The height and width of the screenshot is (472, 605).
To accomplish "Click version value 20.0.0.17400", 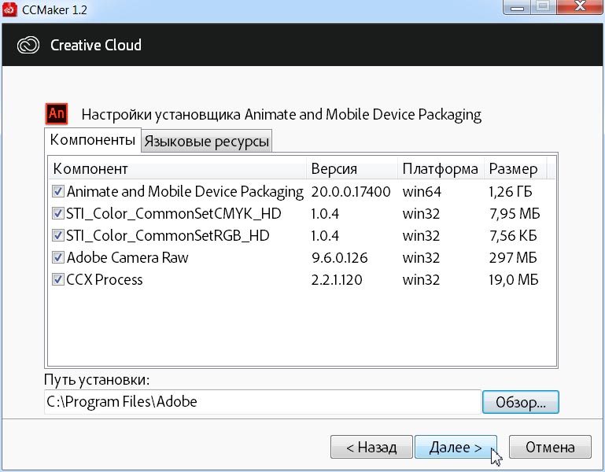I will pos(351,191).
